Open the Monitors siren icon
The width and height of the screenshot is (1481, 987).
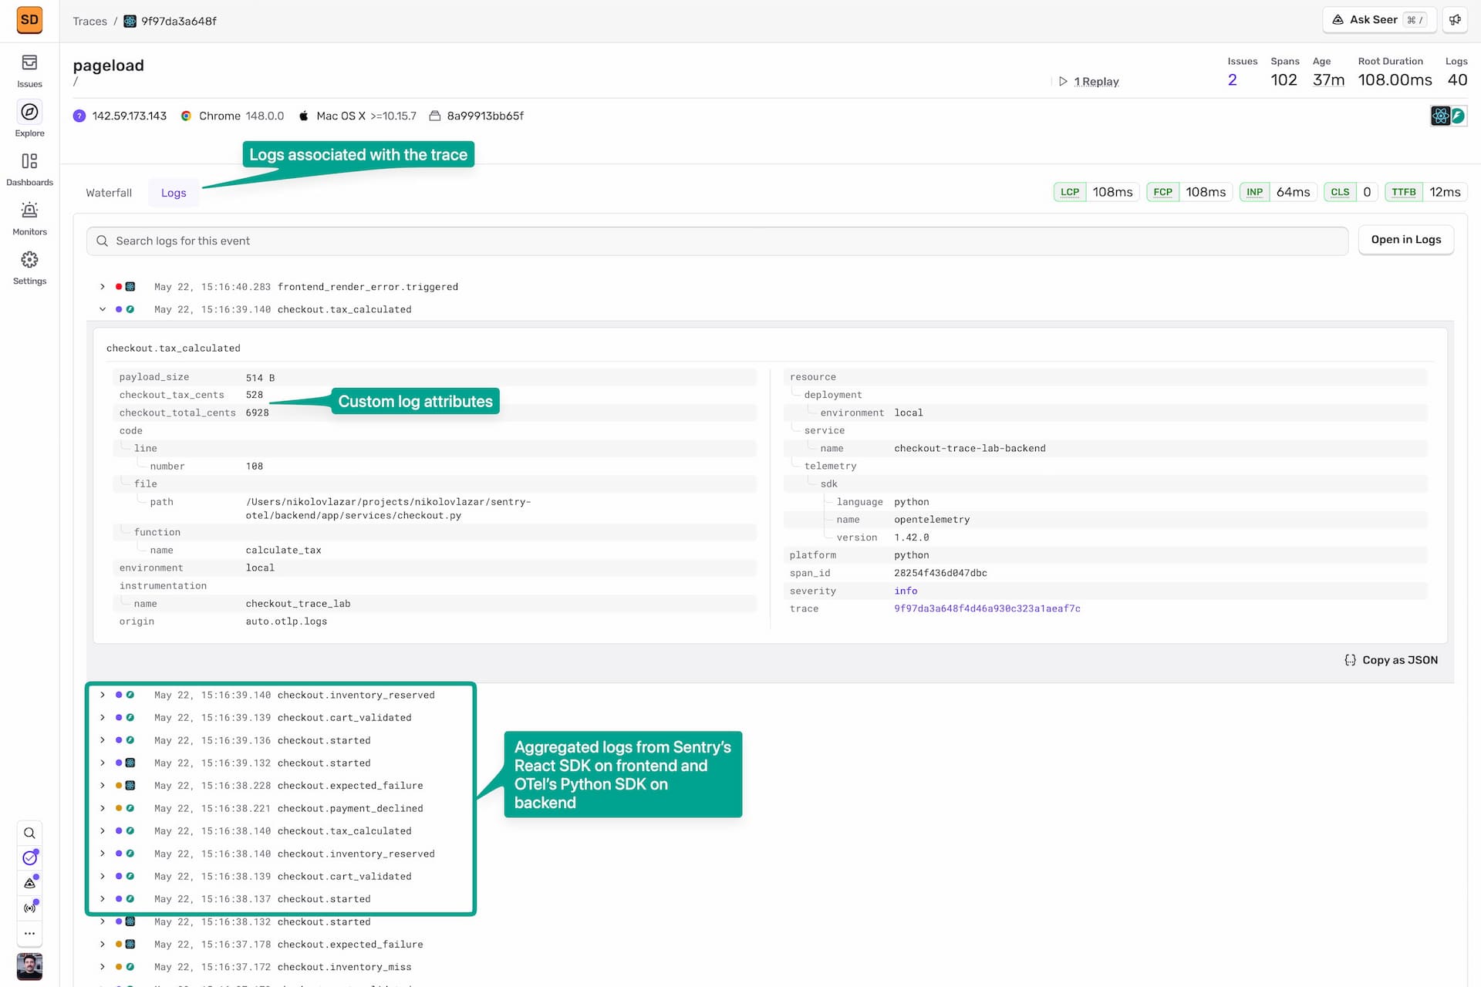(29, 211)
